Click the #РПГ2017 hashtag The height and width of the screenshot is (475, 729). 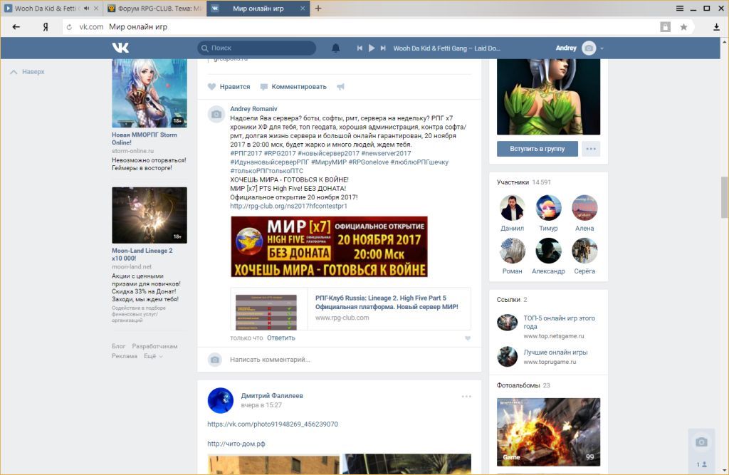(246, 153)
